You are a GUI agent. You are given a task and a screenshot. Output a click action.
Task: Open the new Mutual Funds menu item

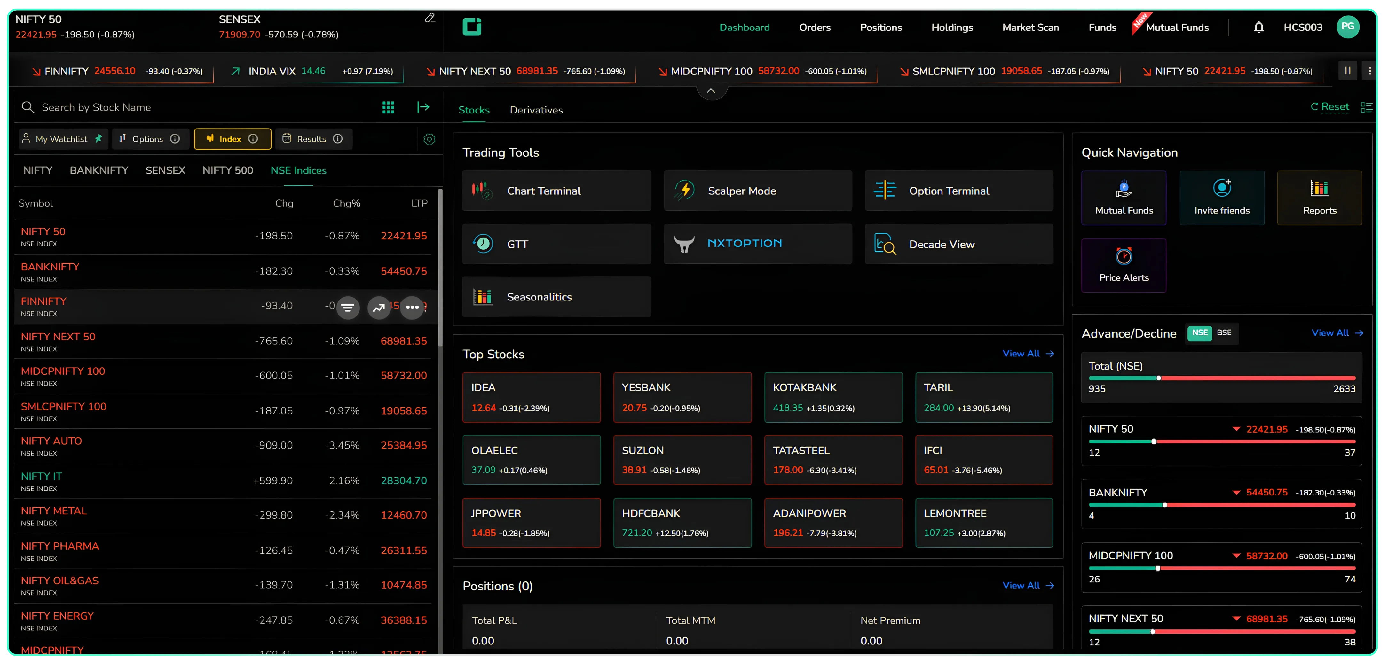pos(1177,27)
